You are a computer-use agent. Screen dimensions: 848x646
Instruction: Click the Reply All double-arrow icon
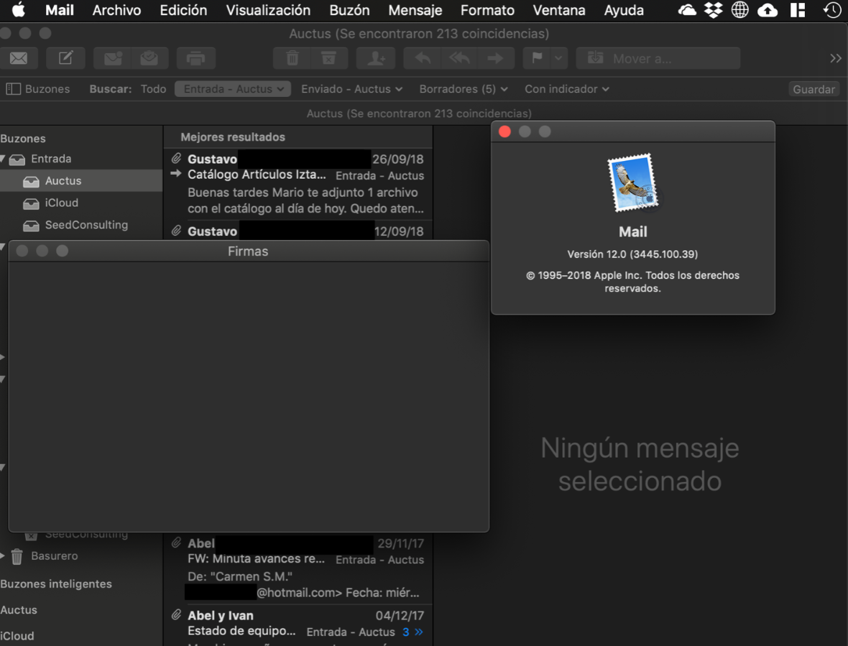pyautogui.click(x=459, y=58)
